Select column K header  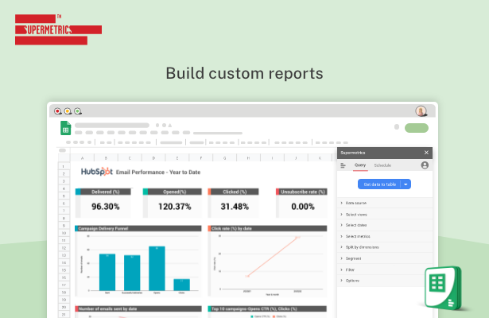pyautogui.click(x=320, y=158)
